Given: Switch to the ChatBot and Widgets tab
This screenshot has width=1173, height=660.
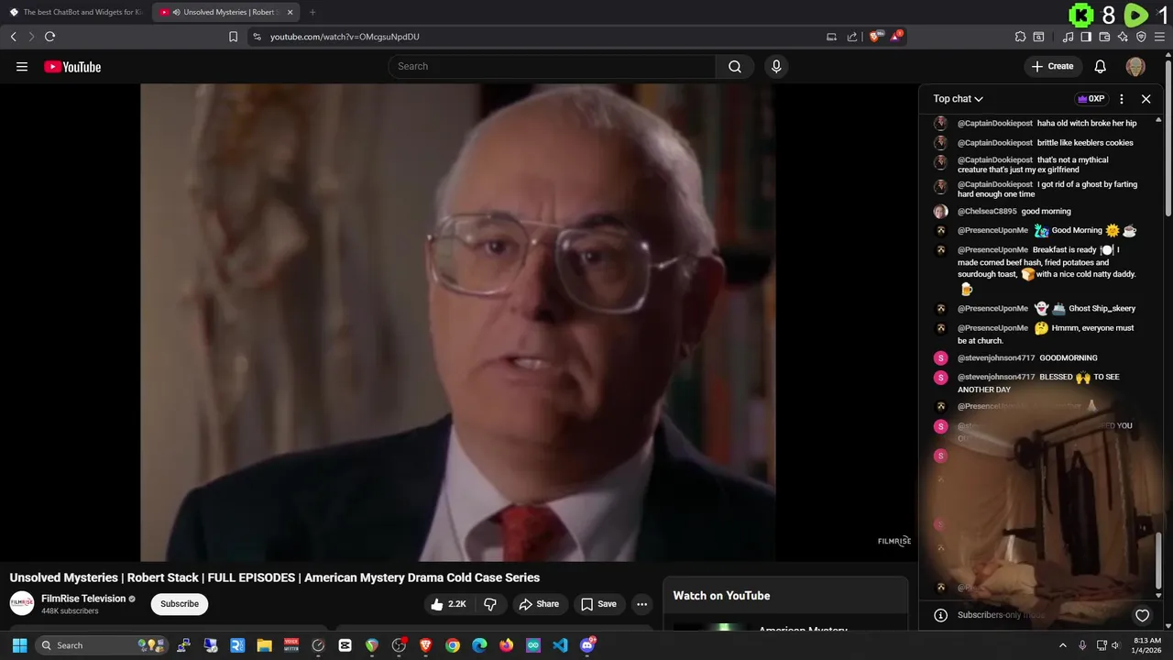Looking at the screenshot, I should click(x=76, y=12).
